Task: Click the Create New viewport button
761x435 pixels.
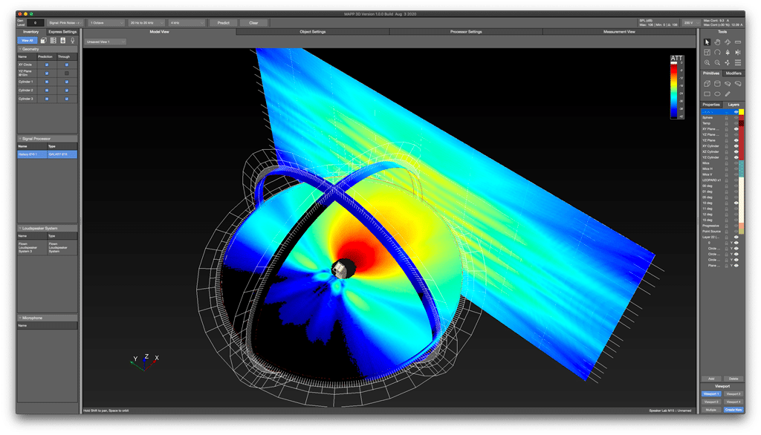Action: tap(732, 410)
